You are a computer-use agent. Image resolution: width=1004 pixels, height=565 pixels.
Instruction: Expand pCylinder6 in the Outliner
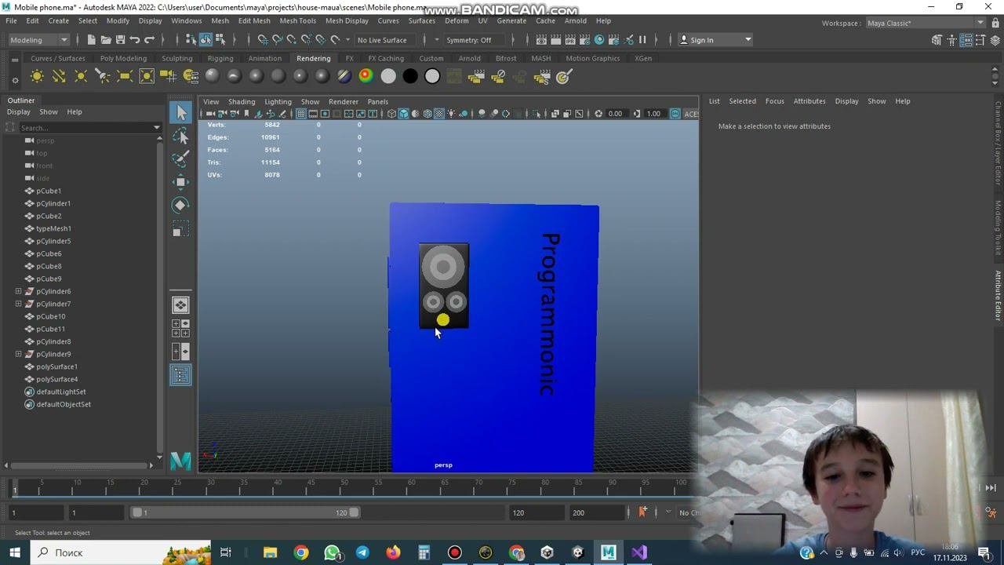pyautogui.click(x=19, y=291)
